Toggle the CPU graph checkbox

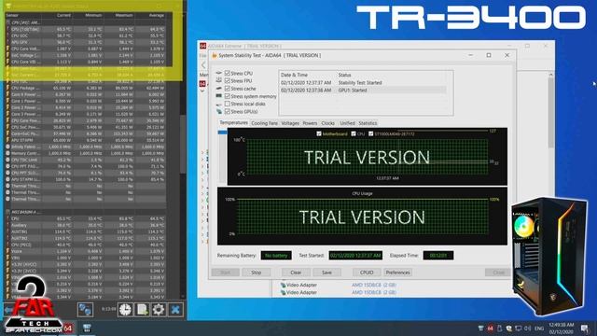(354, 133)
